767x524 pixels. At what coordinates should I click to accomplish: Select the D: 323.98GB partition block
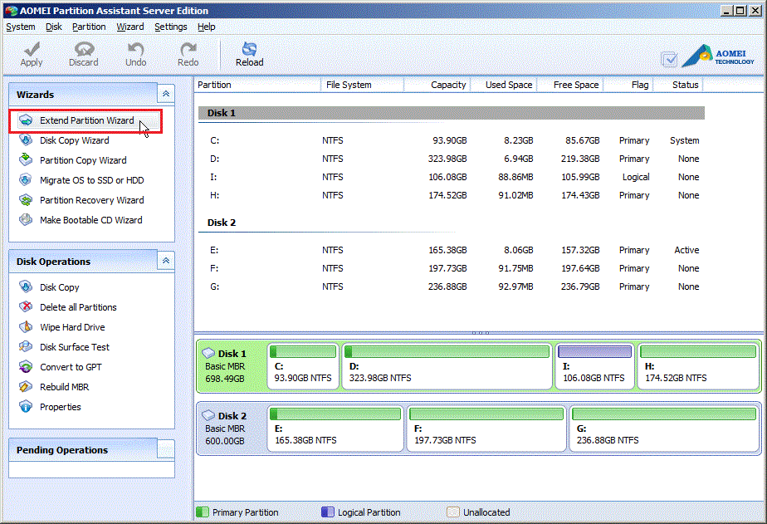[x=447, y=366]
